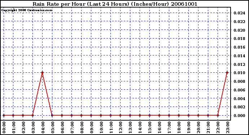
Task: Click the 0.008 y-axis label
Action: point(239,81)
